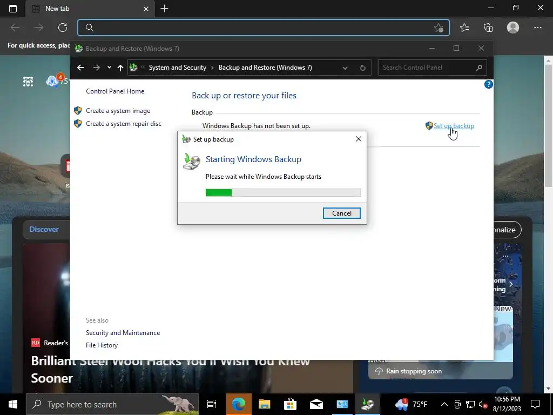Click Rain stopping soon weather card
553x415 pixels.
441,371
